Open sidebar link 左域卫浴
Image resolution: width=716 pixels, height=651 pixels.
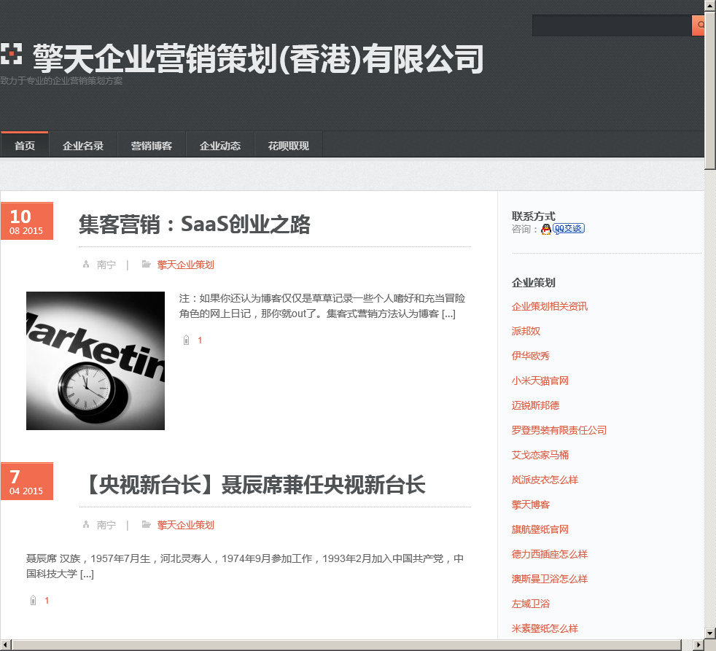pyautogui.click(x=531, y=604)
